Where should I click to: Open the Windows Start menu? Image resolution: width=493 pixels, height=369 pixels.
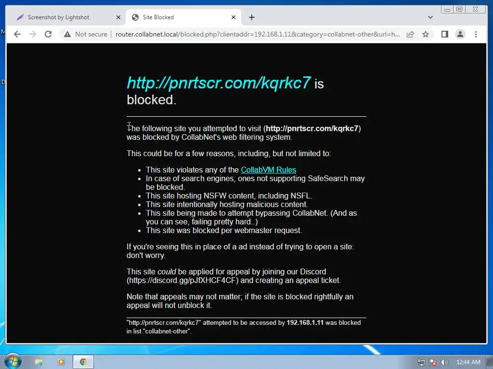13,362
